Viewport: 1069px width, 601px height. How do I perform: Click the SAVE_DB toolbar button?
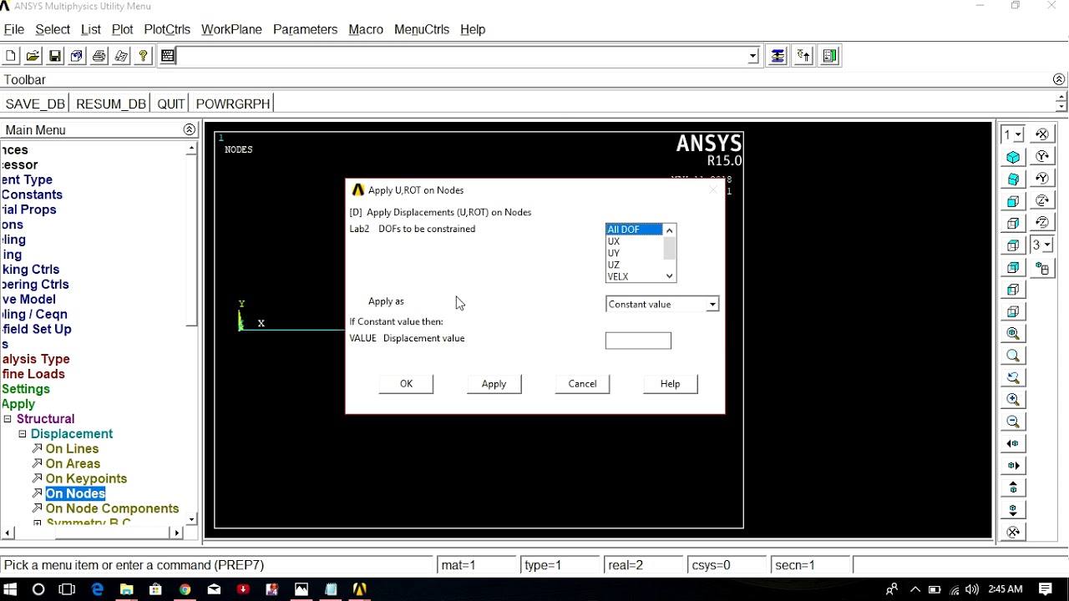[35, 104]
